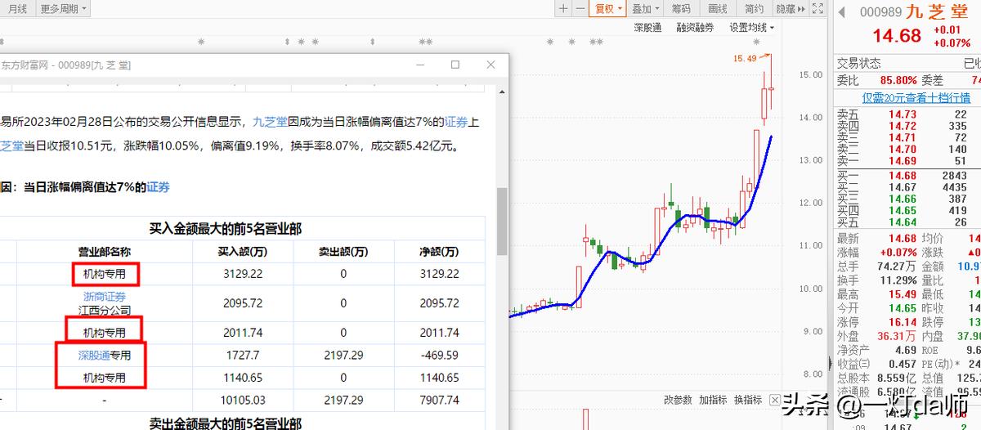Click the 买五 bid price 14.64
Image resolution: width=981 pixels, height=430 pixels.
tap(901, 222)
